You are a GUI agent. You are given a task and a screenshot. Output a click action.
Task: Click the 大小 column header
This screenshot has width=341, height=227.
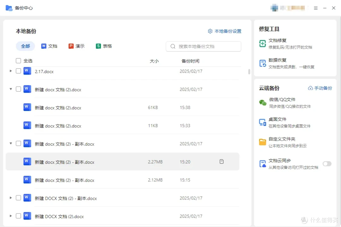154,61
